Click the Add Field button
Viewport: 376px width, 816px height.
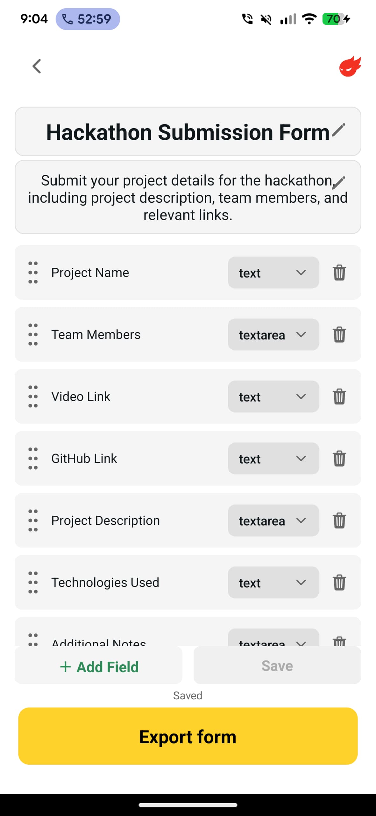[x=99, y=667]
